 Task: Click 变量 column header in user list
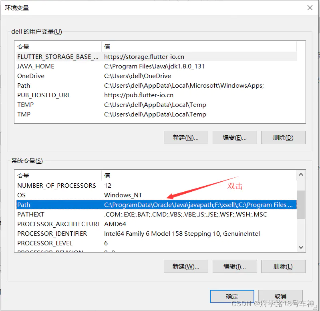coord(59,47)
